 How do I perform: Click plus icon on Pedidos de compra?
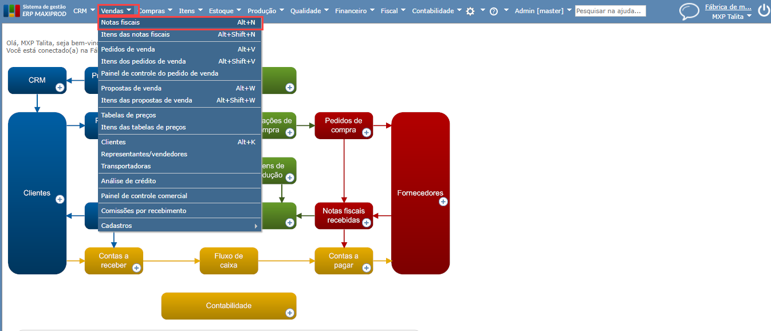[x=366, y=133]
